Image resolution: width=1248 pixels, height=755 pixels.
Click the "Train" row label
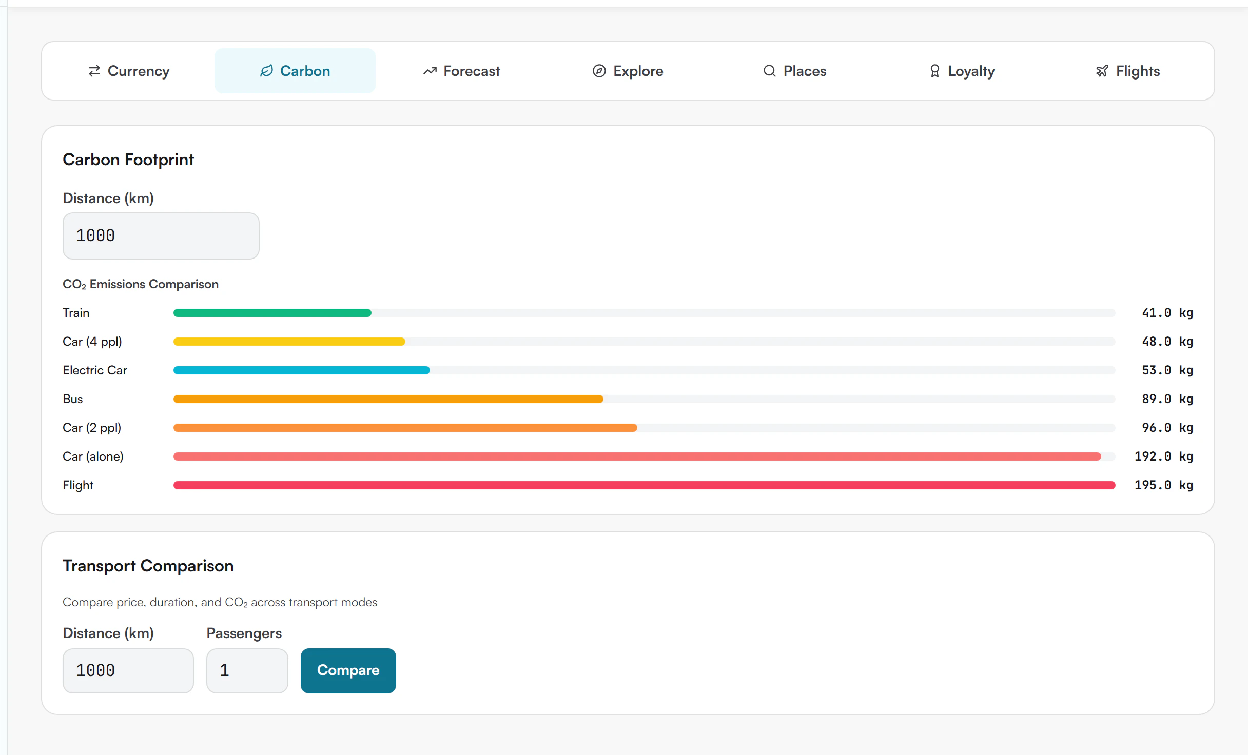[76, 313]
